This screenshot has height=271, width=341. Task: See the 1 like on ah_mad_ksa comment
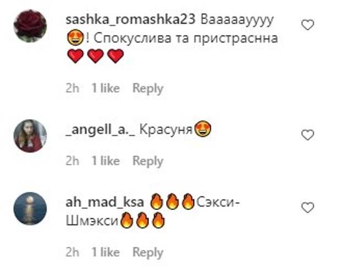point(106,252)
